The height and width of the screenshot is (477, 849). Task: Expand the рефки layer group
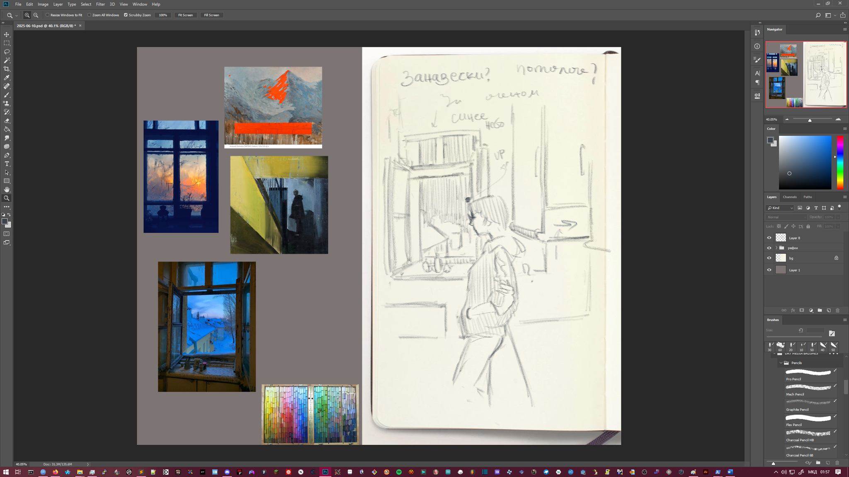[776, 248]
